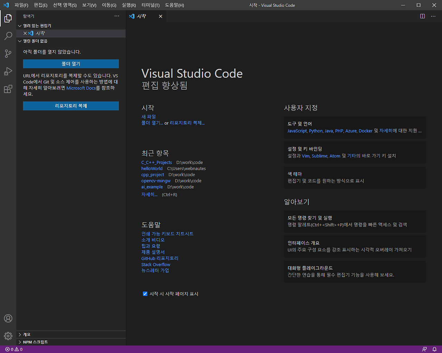Open the 모든 명령 찾기 및 실행 card
The height and width of the screenshot is (353, 442).
pyautogui.click(x=355, y=221)
